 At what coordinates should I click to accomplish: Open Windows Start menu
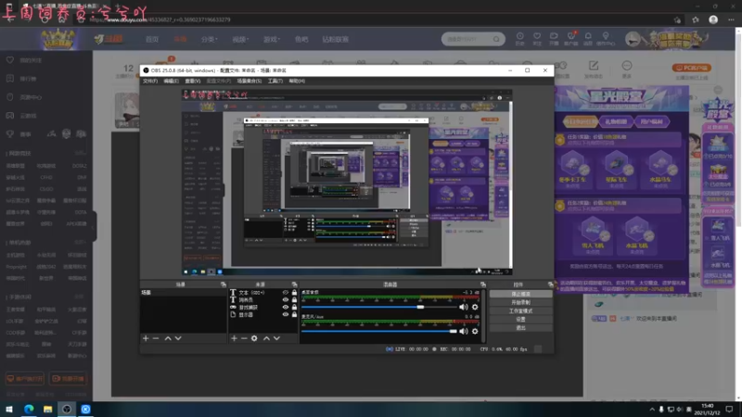(x=9, y=410)
